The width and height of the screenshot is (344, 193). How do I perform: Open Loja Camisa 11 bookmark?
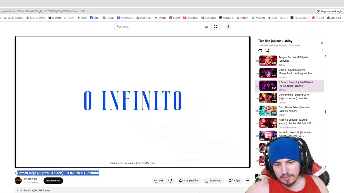[300, 18]
